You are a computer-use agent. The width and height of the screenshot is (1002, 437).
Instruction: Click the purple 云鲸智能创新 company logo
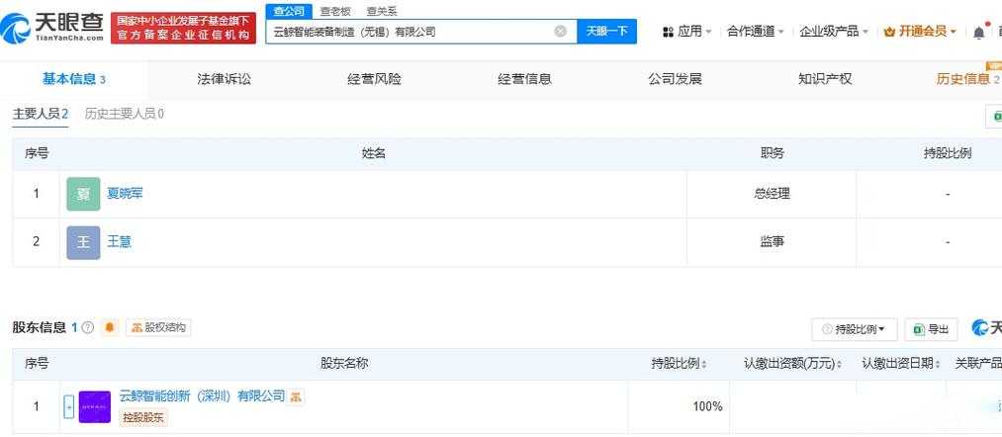tap(95, 407)
